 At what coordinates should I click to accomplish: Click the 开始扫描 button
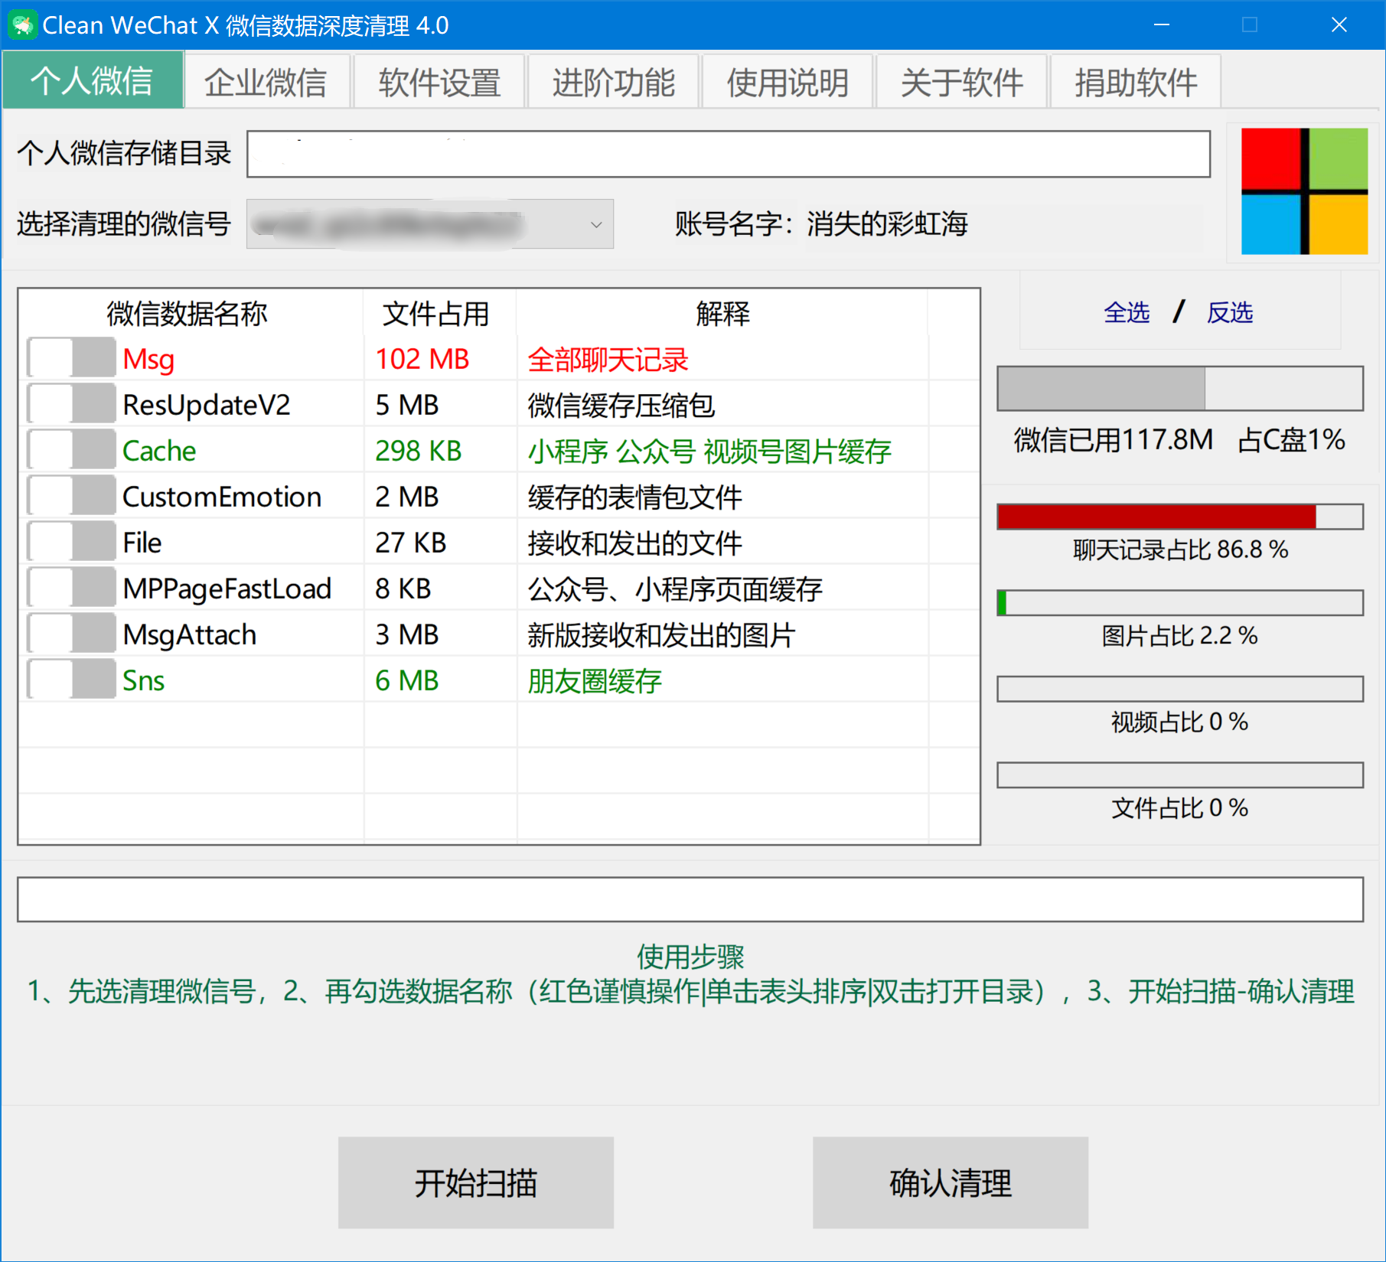[x=476, y=1182]
